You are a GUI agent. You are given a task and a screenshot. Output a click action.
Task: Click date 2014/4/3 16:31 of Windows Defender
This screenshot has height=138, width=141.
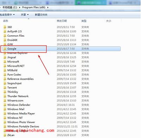pyautogui.click(x=66, y=105)
